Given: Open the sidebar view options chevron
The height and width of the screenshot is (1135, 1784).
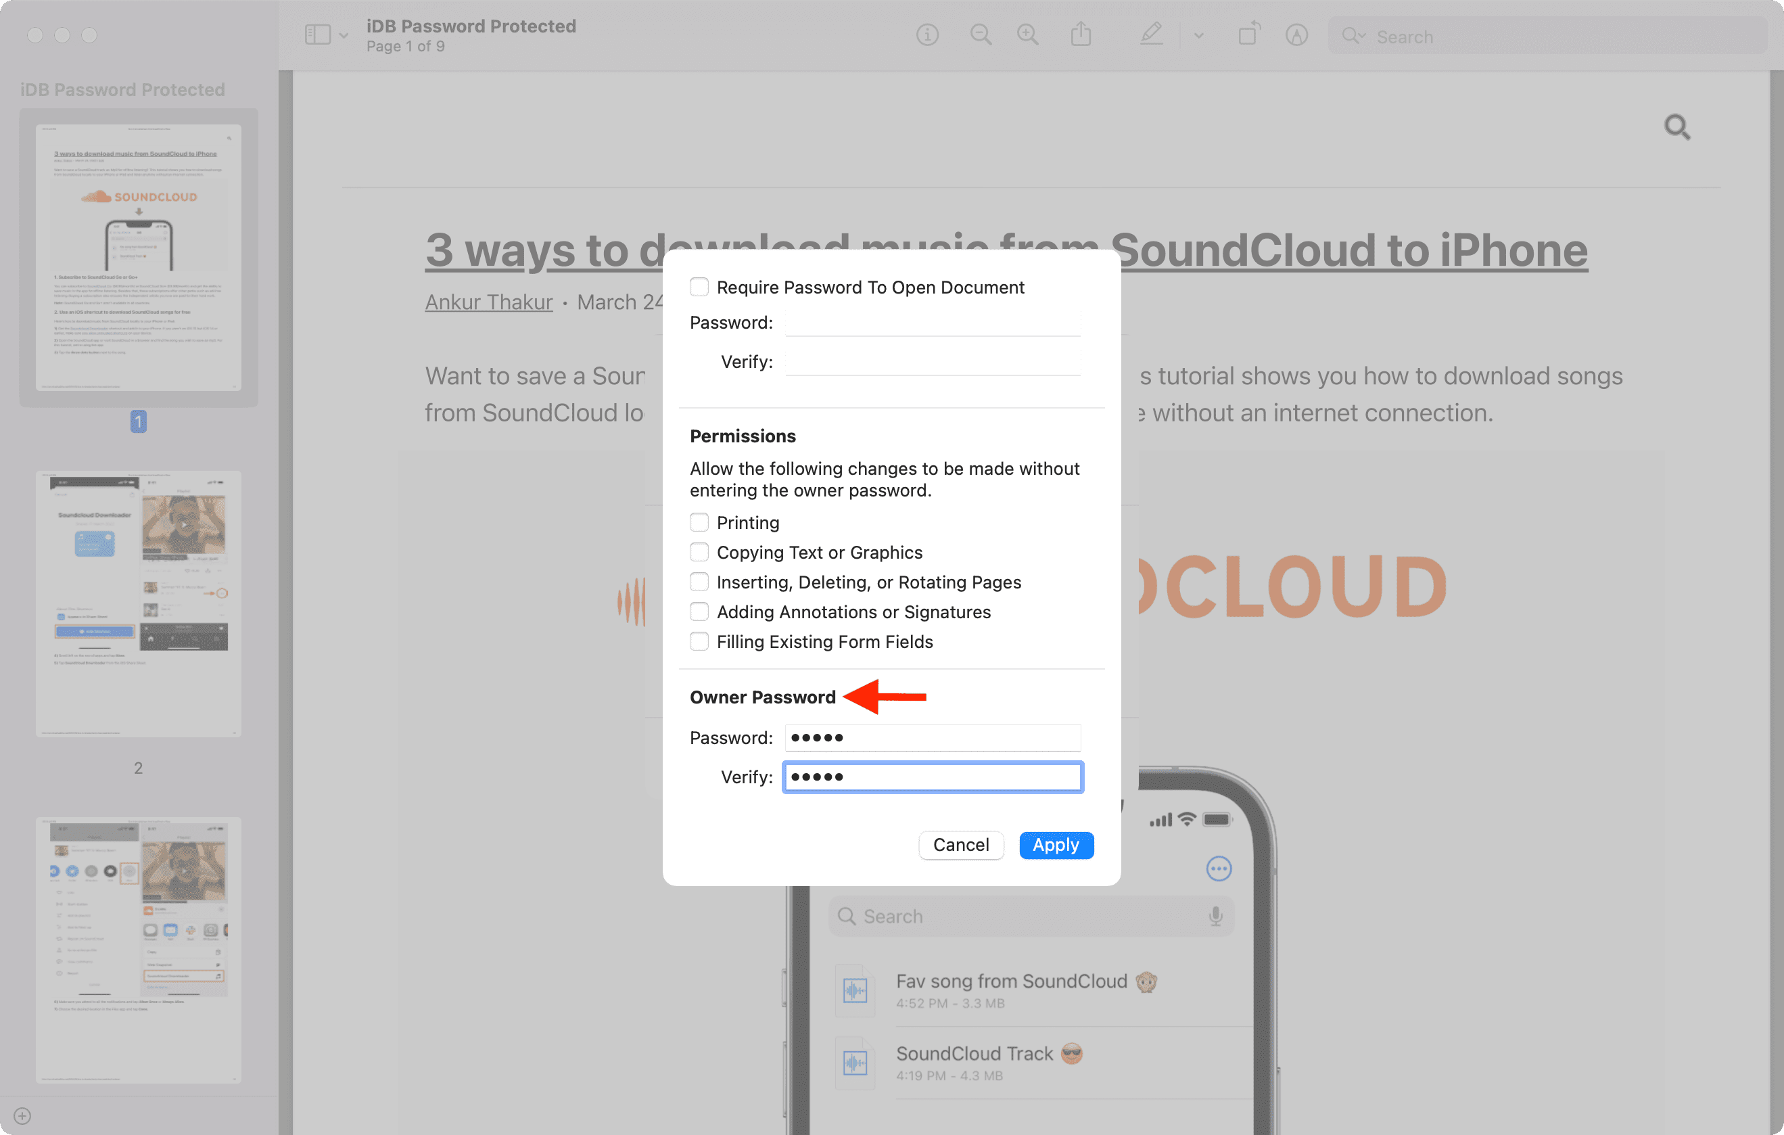Looking at the screenshot, I should [x=344, y=36].
